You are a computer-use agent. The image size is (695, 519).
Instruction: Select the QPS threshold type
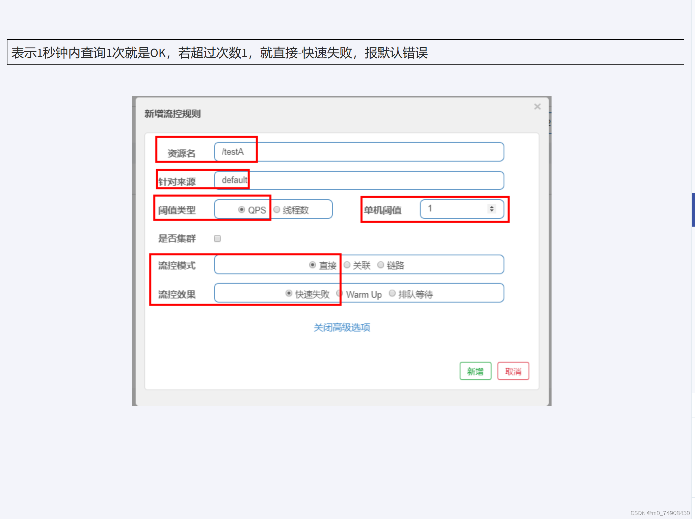pyautogui.click(x=241, y=209)
